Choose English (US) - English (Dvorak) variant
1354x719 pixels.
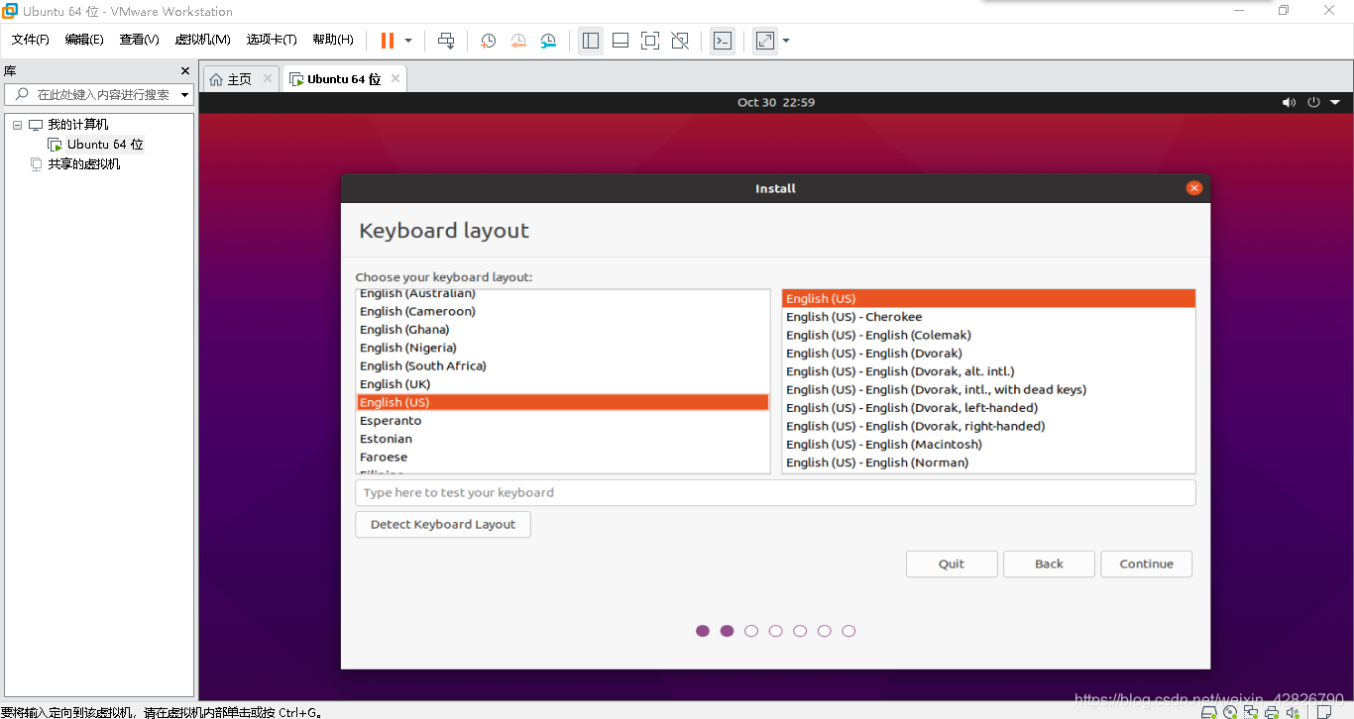[988, 354]
